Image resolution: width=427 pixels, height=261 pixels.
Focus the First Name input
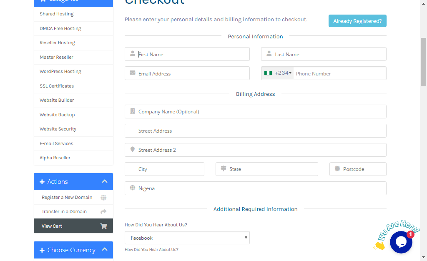(x=187, y=54)
